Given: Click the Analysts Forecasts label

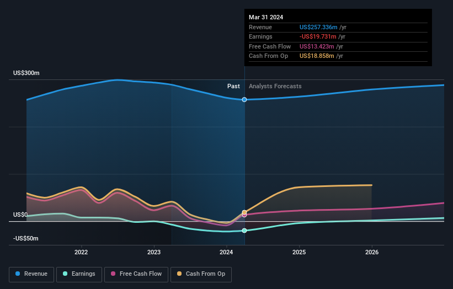Looking at the screenshot, I should (275, 87).
